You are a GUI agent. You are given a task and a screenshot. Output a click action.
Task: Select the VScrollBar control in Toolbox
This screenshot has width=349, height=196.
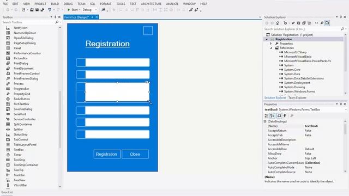(20, 185)
